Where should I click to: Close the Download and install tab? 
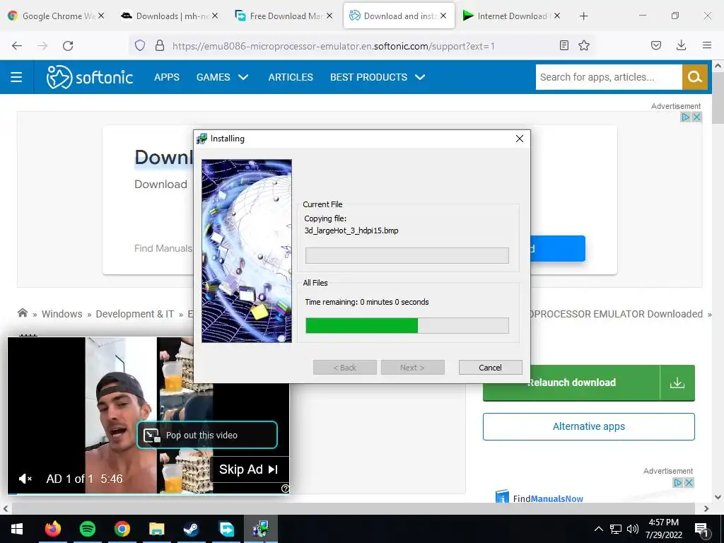(x=443, y=16)
